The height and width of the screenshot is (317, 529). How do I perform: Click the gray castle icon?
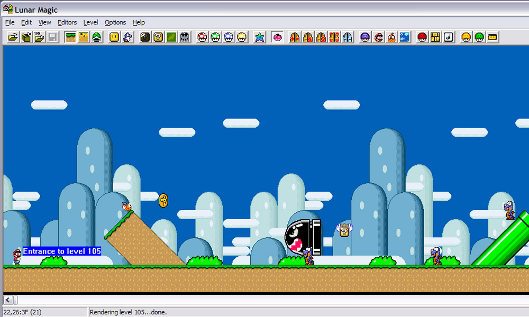coord(185,37)
